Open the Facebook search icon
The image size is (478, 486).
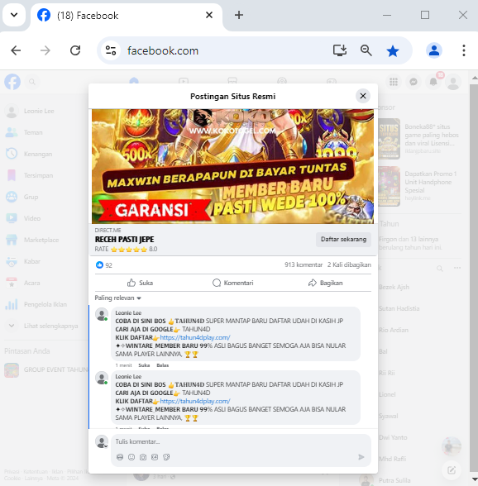click(x=32, y=82)
